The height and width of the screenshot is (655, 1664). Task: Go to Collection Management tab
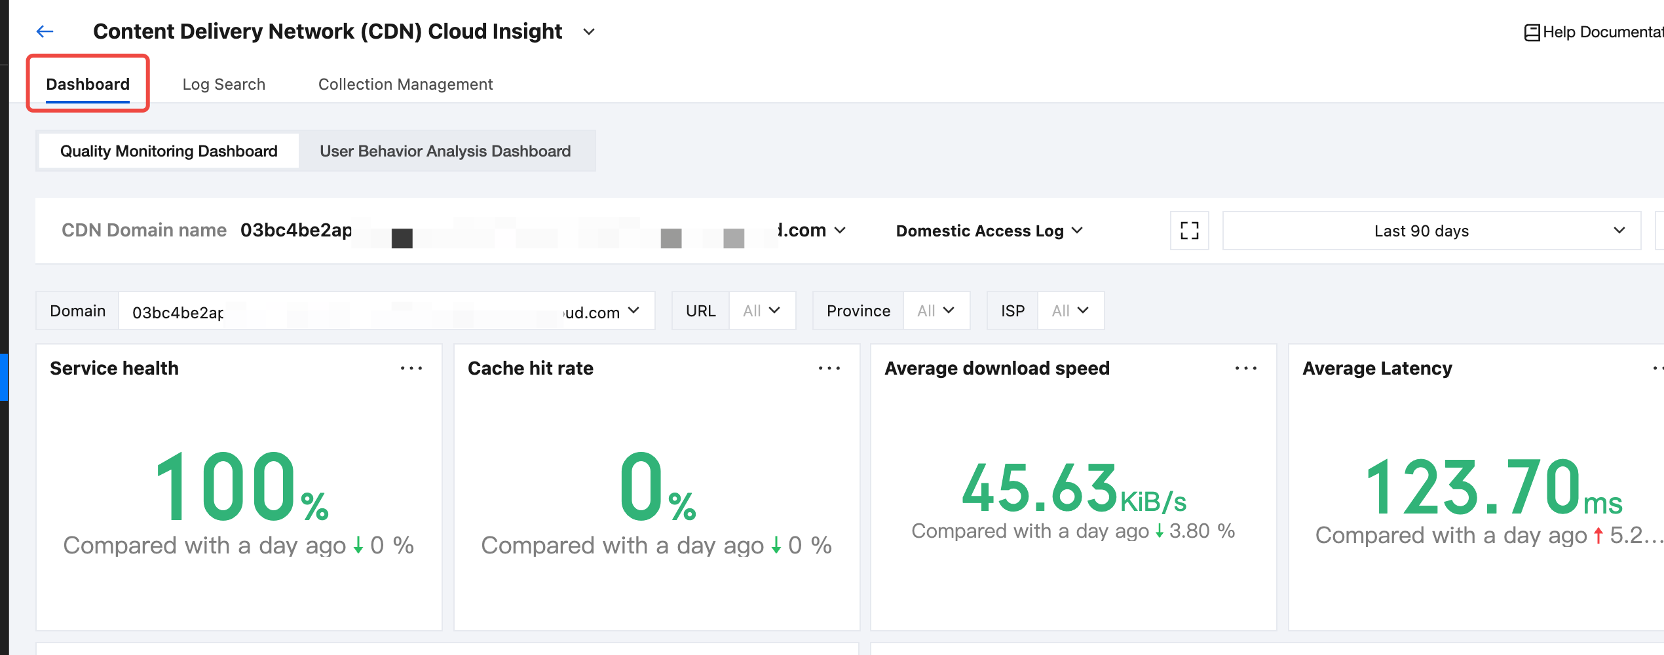coord(406,84)
